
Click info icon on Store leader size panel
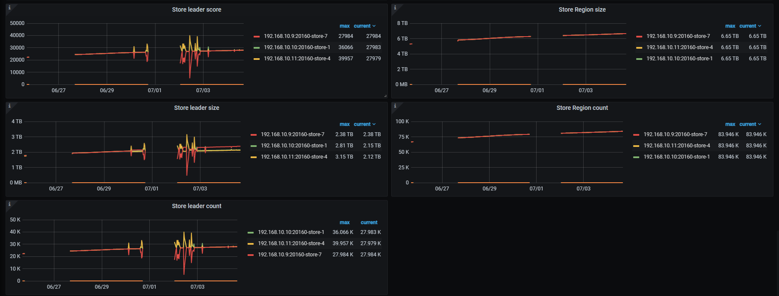click(9, 106)
